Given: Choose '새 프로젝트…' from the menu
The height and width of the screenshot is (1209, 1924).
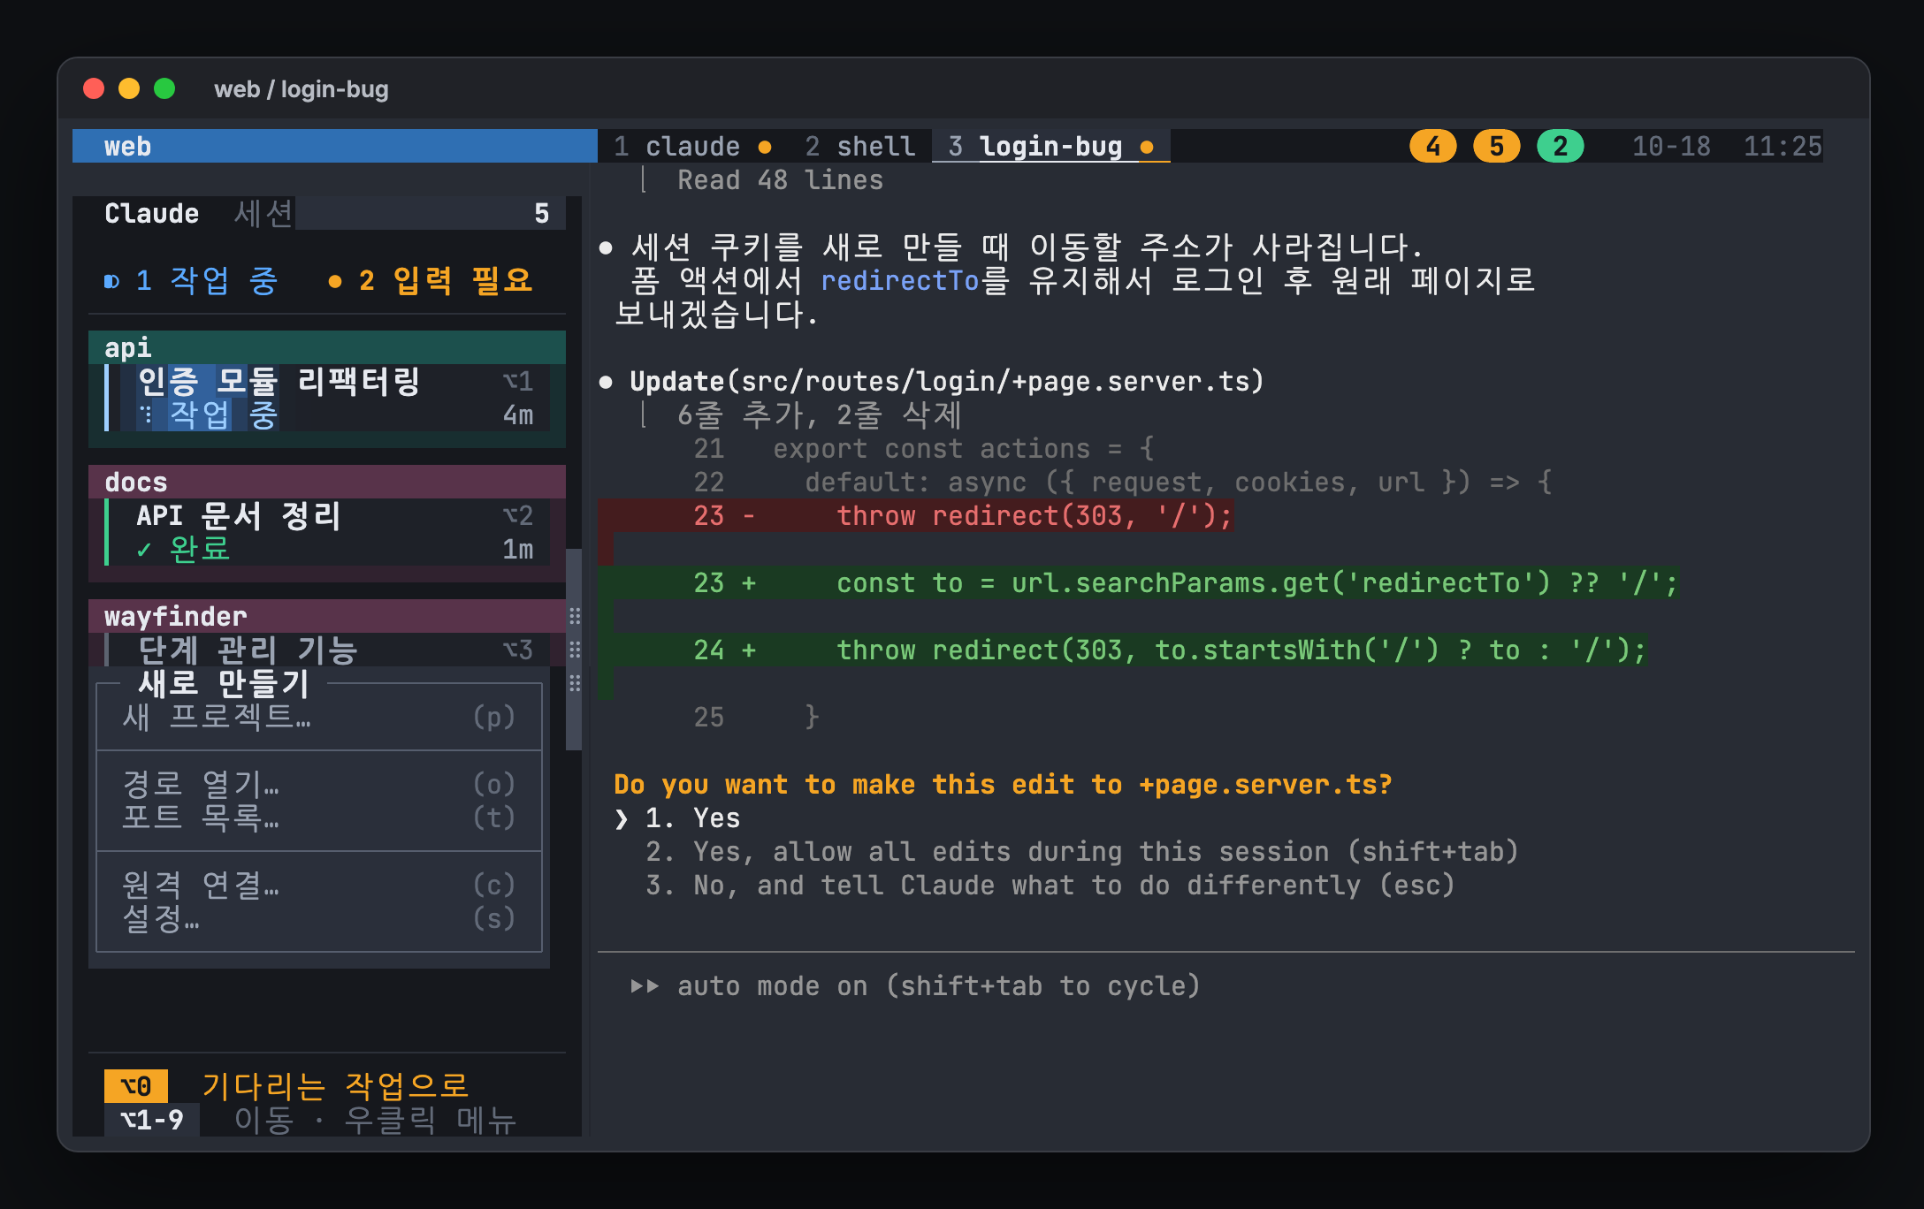Looking at the screenshot, I should 318,717.
